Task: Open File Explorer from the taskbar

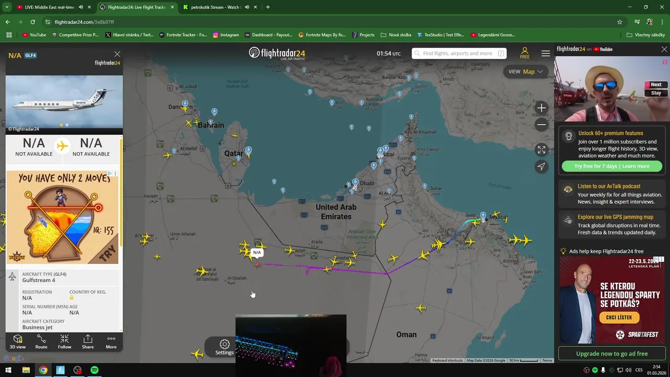Action: pos(26,370)
